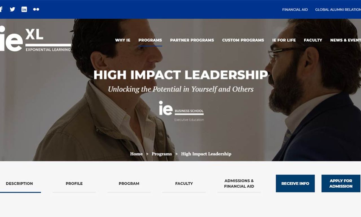
Task: Click the IE XL Exponential Learning logo
Action: pos(36,39)
